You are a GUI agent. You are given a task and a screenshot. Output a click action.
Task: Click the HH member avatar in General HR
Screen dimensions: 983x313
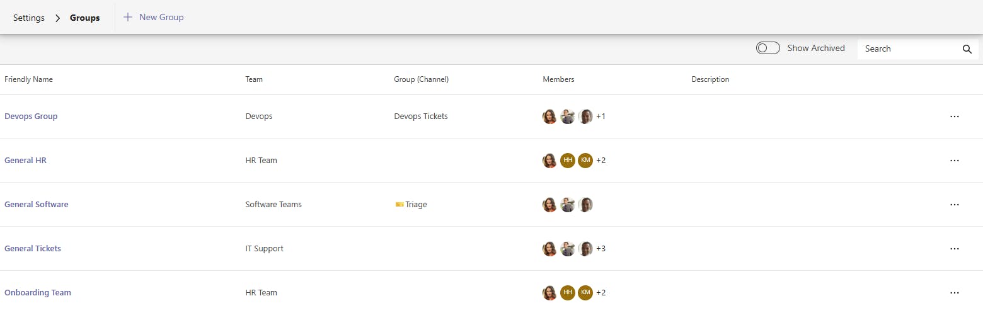pos(568,161)
